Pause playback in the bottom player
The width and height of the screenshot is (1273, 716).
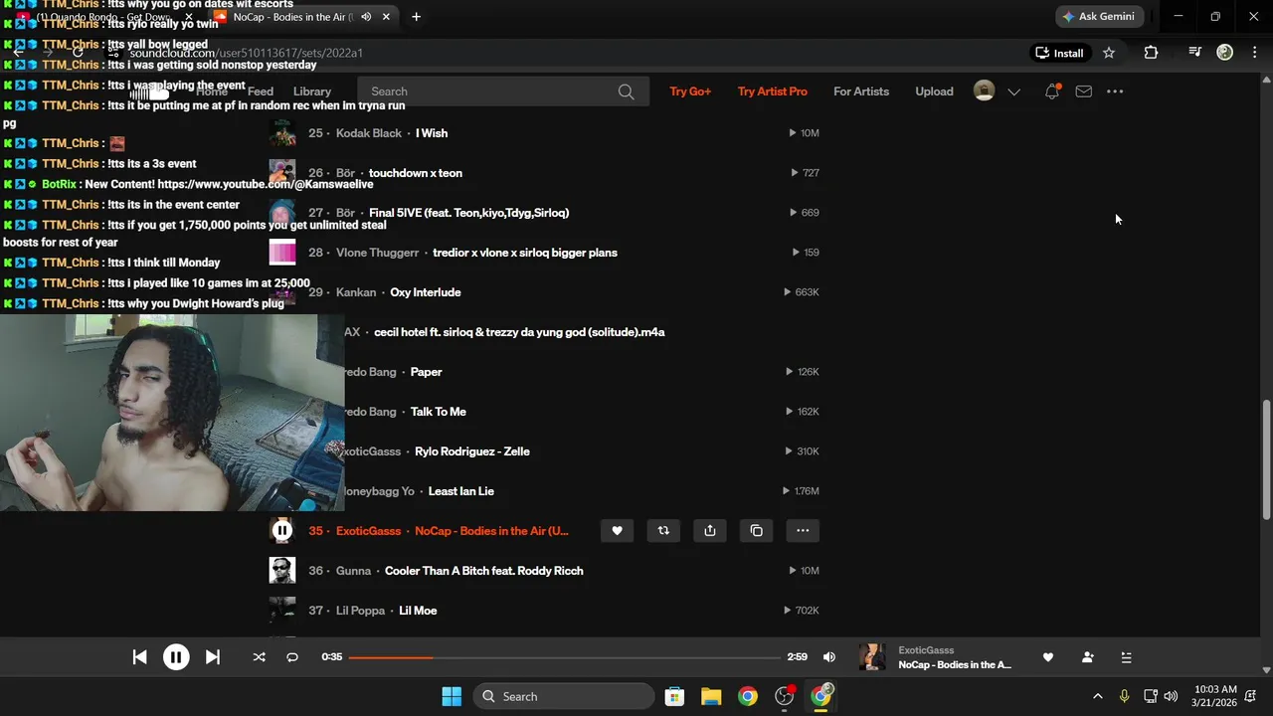click(176, 657)
